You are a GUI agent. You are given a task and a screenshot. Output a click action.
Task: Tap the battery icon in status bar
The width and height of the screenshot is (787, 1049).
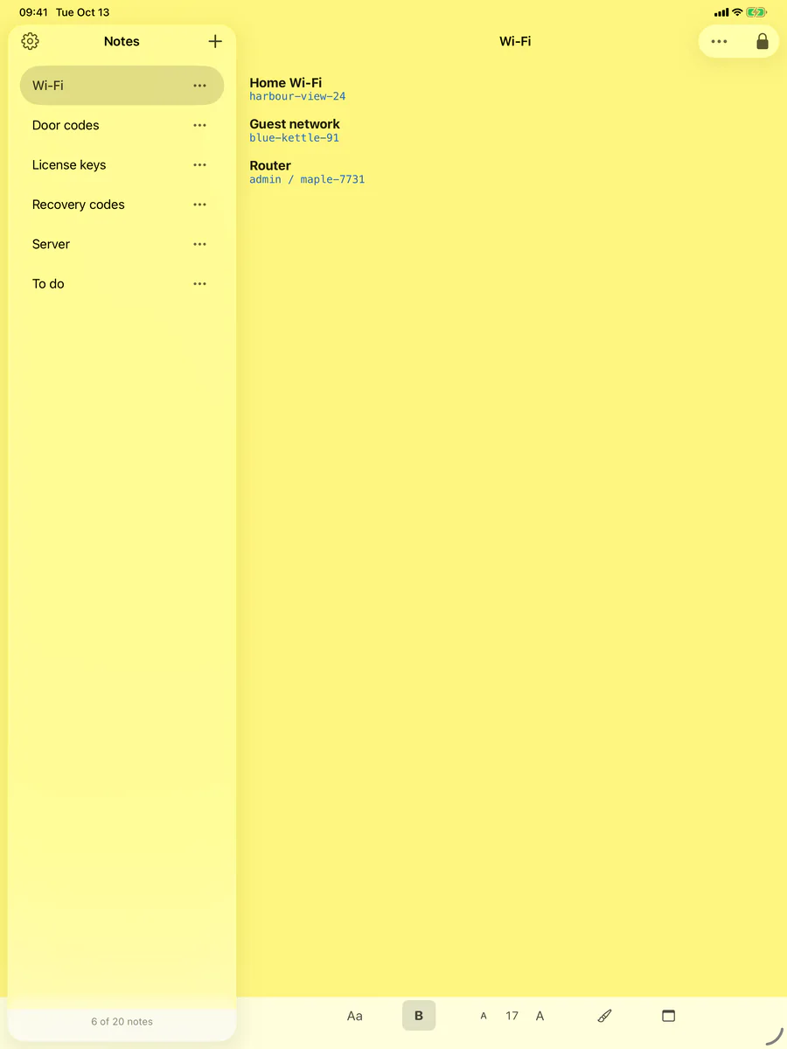pyautogui.click(x=756, y=12)
